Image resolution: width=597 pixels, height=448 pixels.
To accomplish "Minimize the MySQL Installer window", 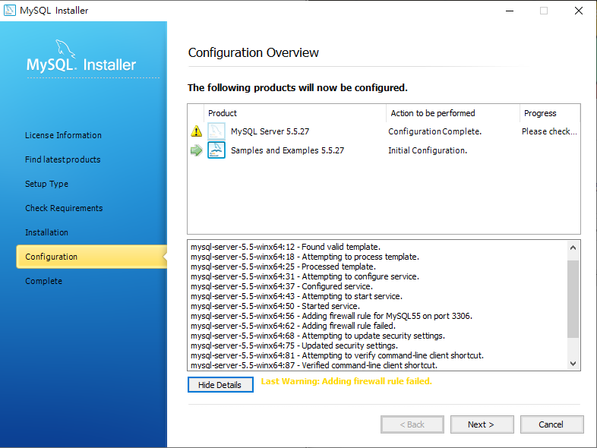I will tap(510, 11).
